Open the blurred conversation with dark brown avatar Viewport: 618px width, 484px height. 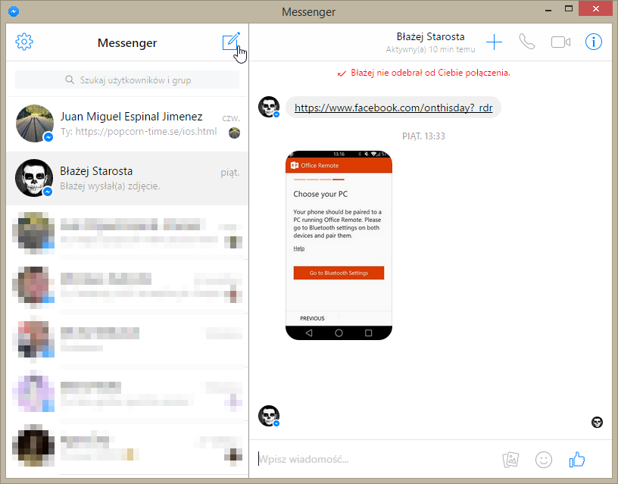(127, 446)
